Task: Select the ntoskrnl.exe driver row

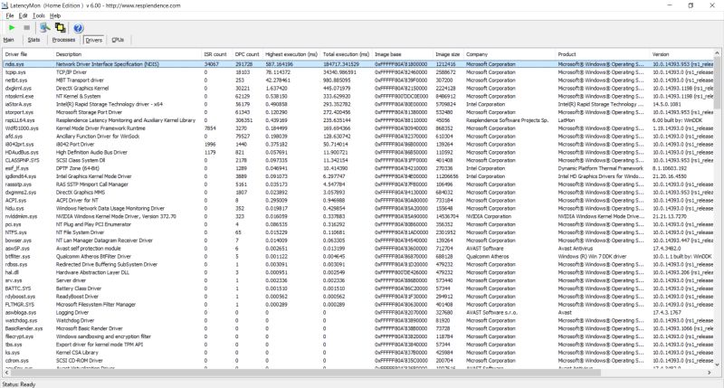Action: tap(358, 97)
